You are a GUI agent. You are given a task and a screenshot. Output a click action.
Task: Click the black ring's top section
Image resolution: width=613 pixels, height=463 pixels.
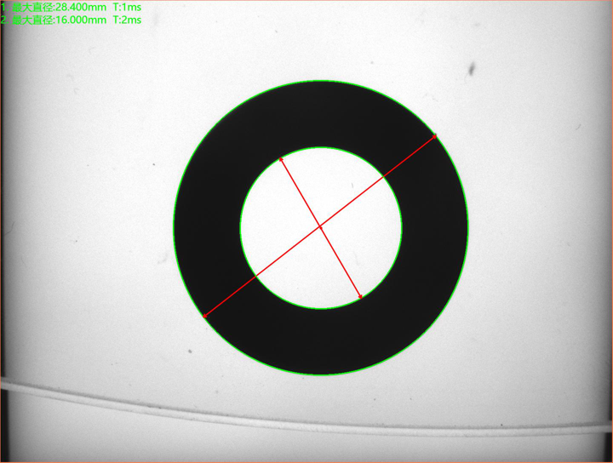(321, 113)
